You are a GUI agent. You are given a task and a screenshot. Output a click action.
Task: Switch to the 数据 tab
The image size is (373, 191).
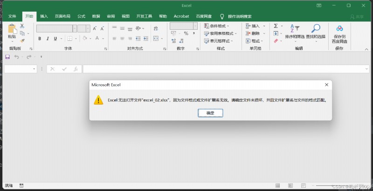tap(96, 16)
